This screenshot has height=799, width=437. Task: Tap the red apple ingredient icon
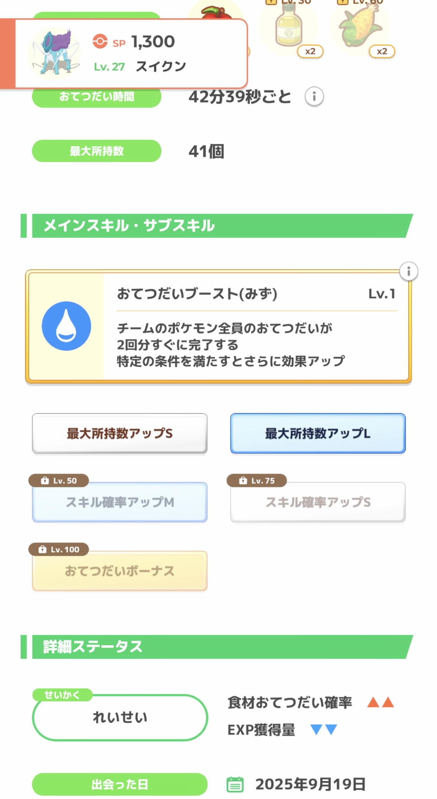(x=216, y=12)
